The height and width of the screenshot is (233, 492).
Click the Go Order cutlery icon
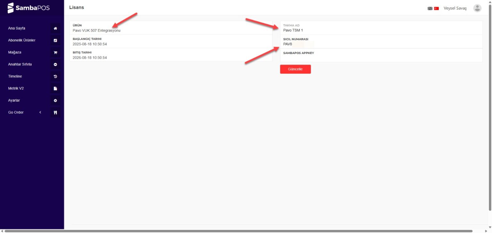tap(55, 112)
